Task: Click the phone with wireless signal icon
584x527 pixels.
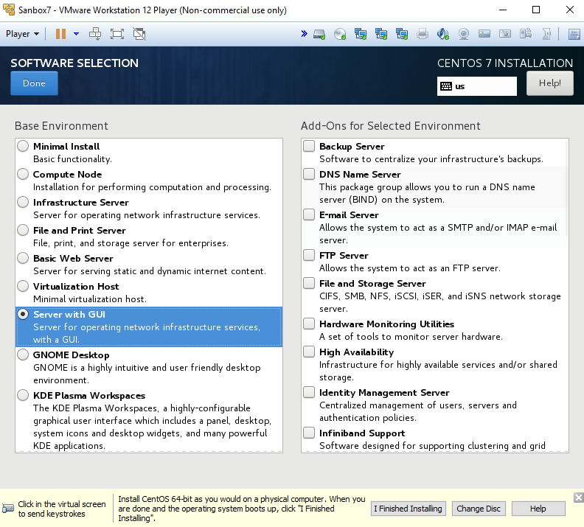Action: coord(526,34)
